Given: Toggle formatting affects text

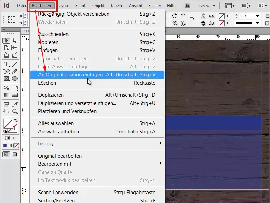Looking at the screenshot, I should (x=13, y=138).
